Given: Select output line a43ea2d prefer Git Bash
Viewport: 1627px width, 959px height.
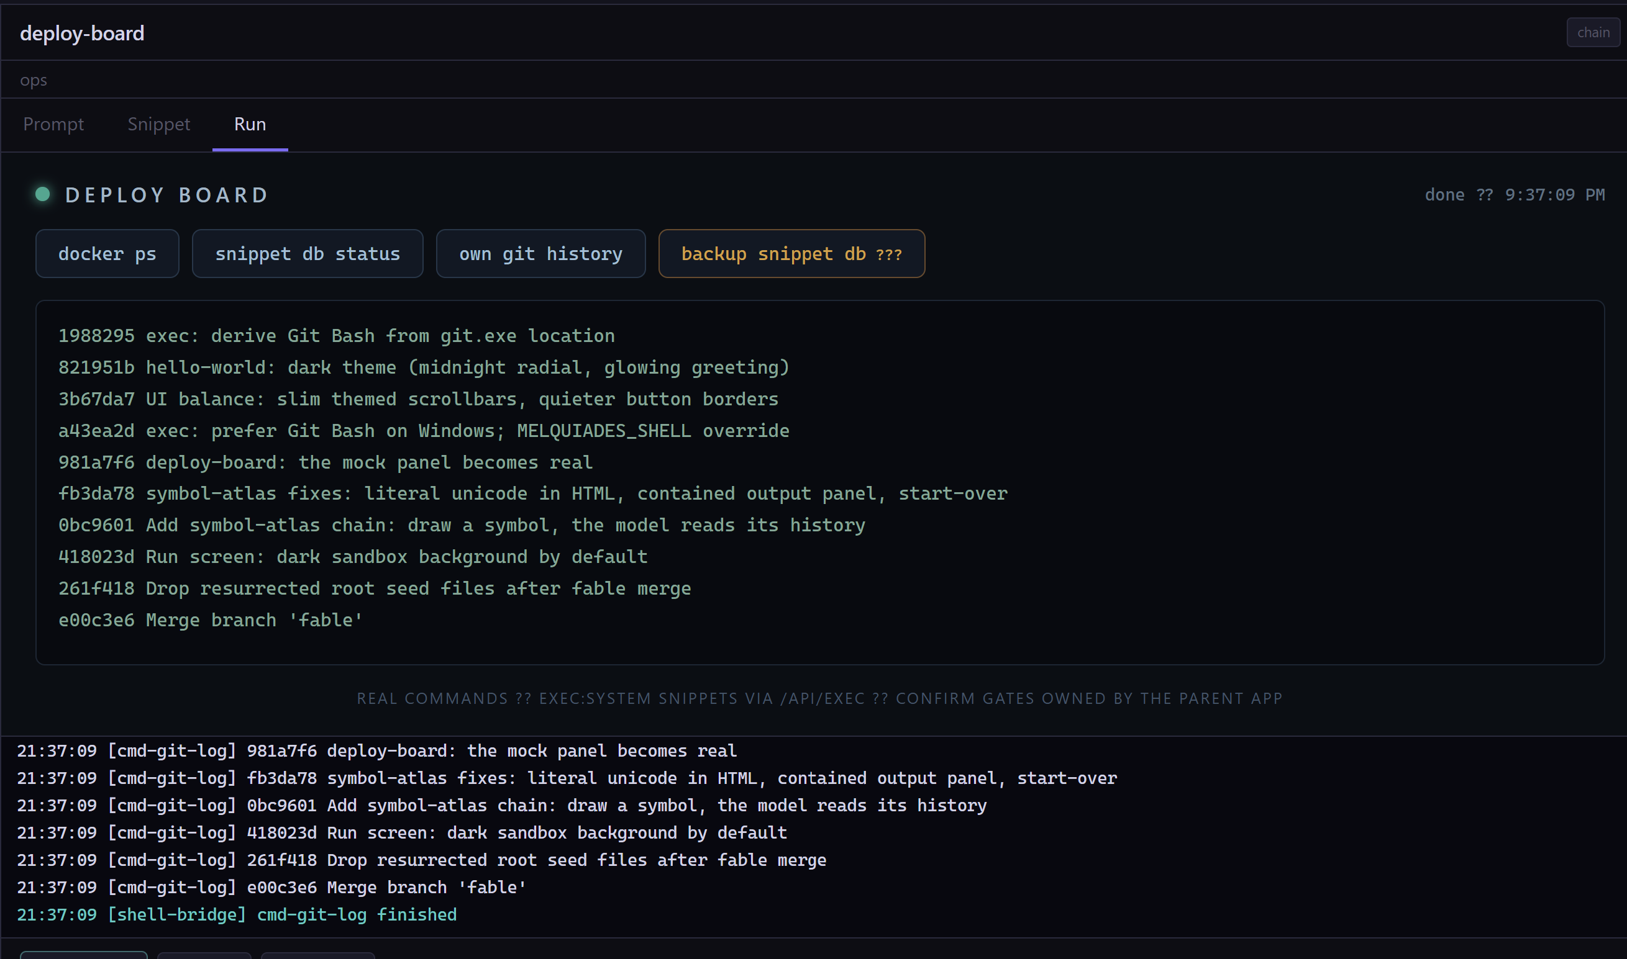Looking at the screenshot, I should click(424, 431).
